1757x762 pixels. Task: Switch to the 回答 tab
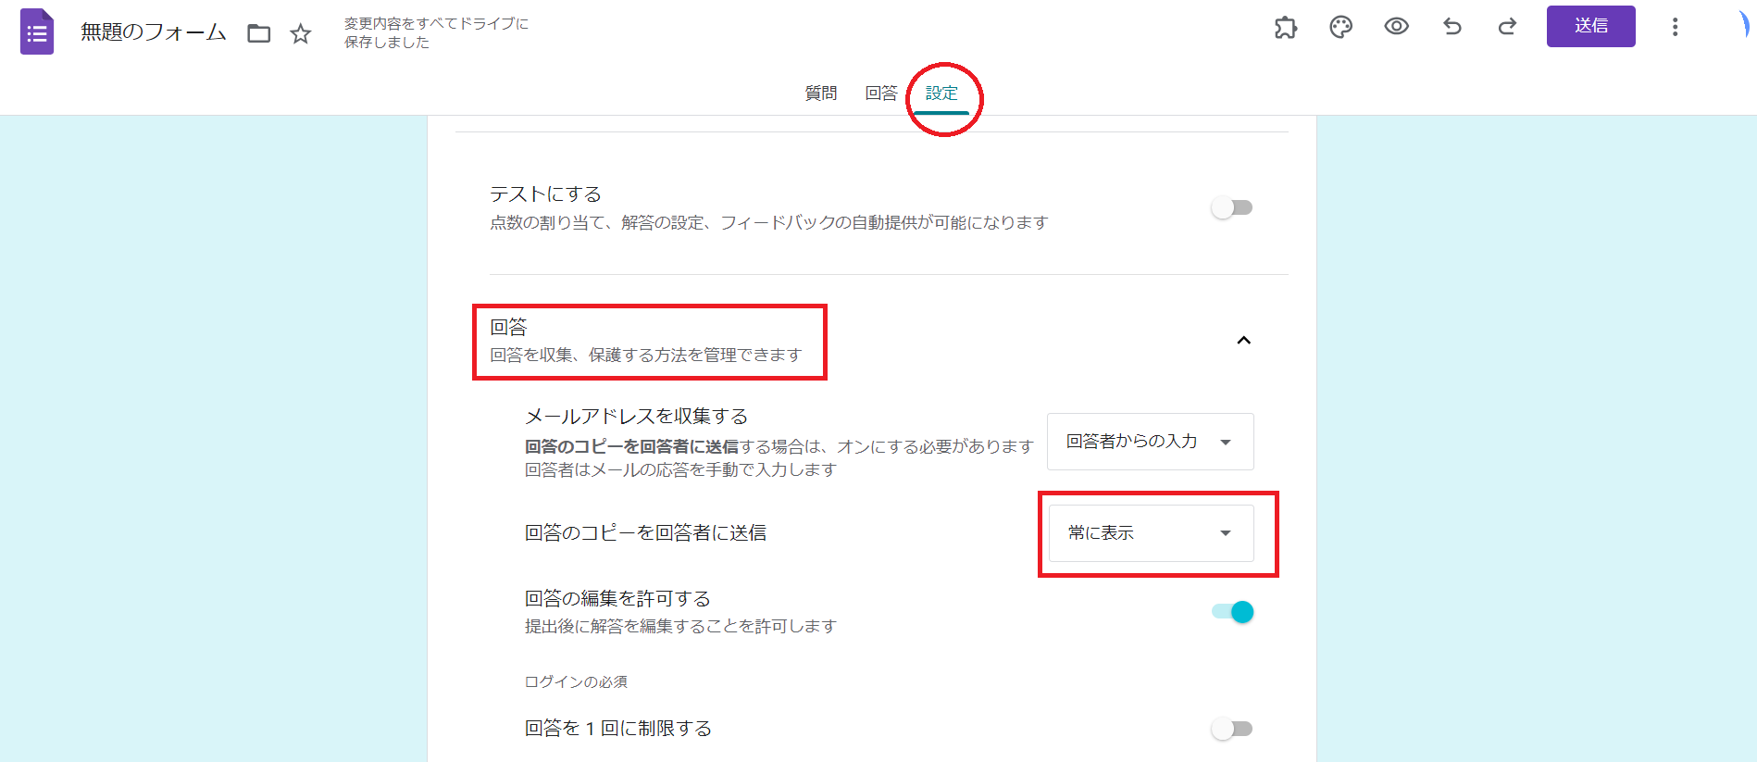pyautogui.click(x=880, y=94)
